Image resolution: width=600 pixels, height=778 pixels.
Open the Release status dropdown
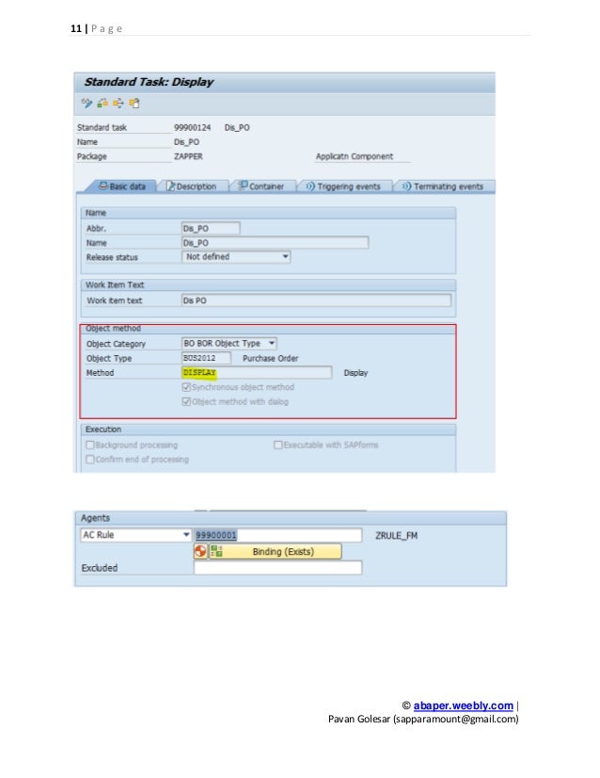236,256
